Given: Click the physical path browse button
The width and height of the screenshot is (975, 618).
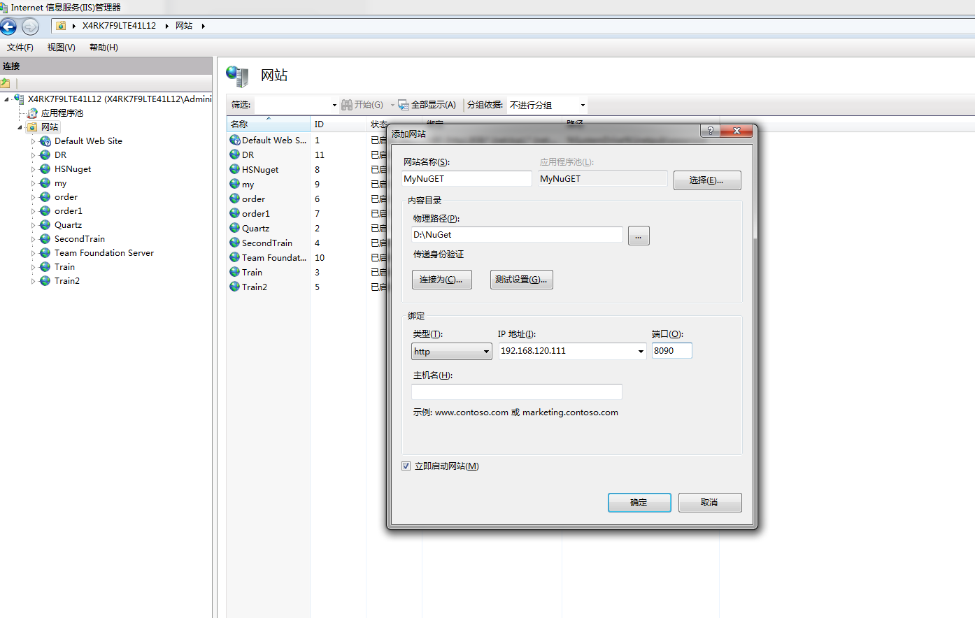Looking at the screenshot, I should click(639, 236).
